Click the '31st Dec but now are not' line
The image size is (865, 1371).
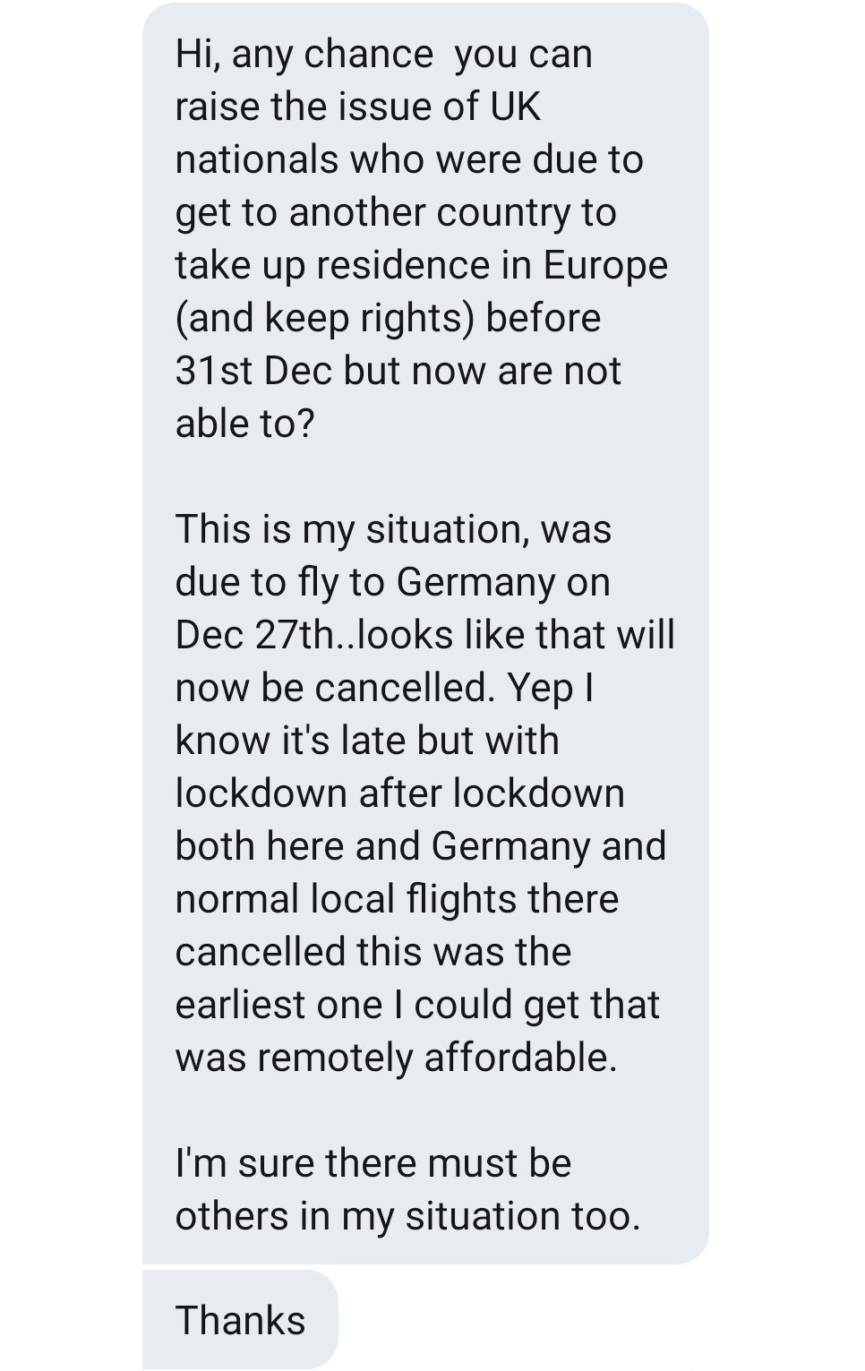pyautogui.click(x=398, y=371)
